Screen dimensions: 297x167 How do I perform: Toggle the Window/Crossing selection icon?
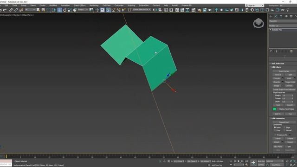click(x=54, y=10)
